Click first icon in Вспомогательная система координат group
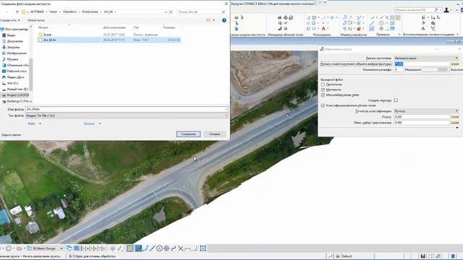Image resolution: width=463 pixels, height=260 pixels. click(x=423, y=17)
